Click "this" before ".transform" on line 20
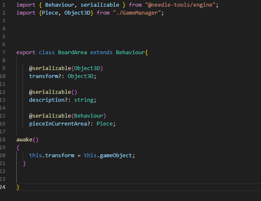The width and height of the screenshot is (261, 201). pyautogui.click(x=35, y=156)
